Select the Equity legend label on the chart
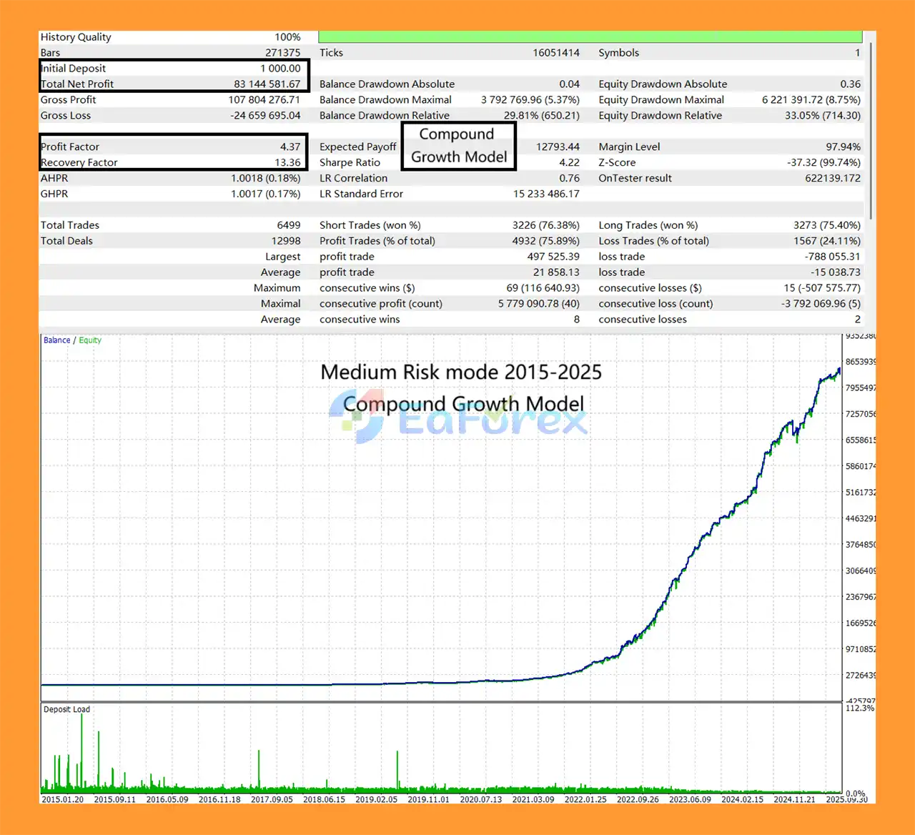The image size is (915, 835). (90, 340)
